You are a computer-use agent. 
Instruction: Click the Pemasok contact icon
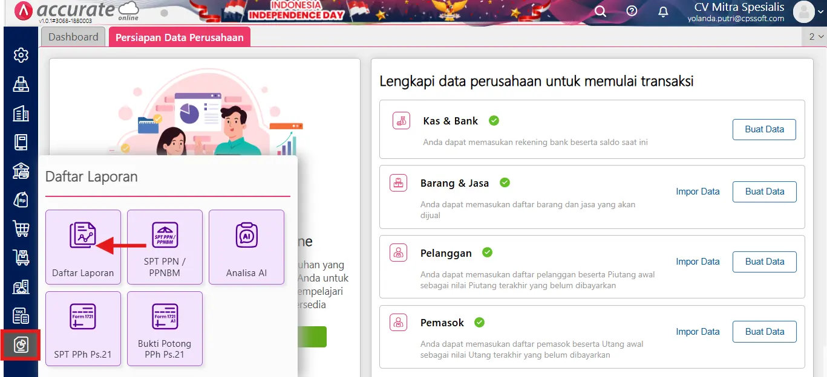(x=397, y=322)
